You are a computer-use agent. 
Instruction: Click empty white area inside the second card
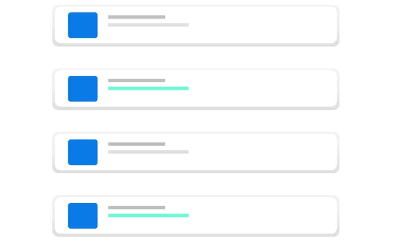coord(261,89)
